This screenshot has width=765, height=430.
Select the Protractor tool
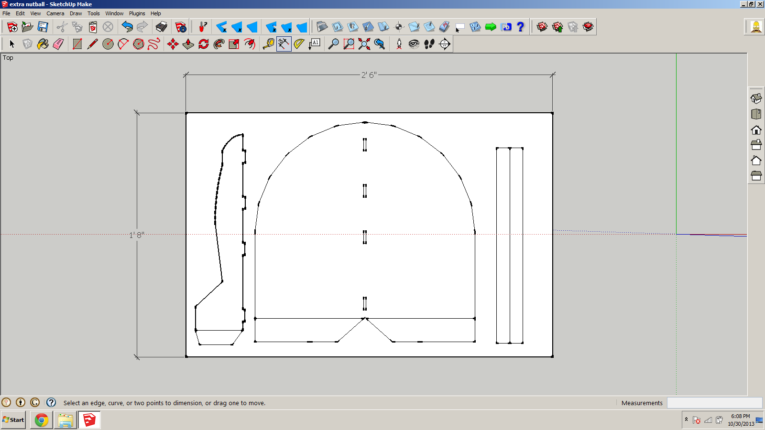[x=299, y=44]
